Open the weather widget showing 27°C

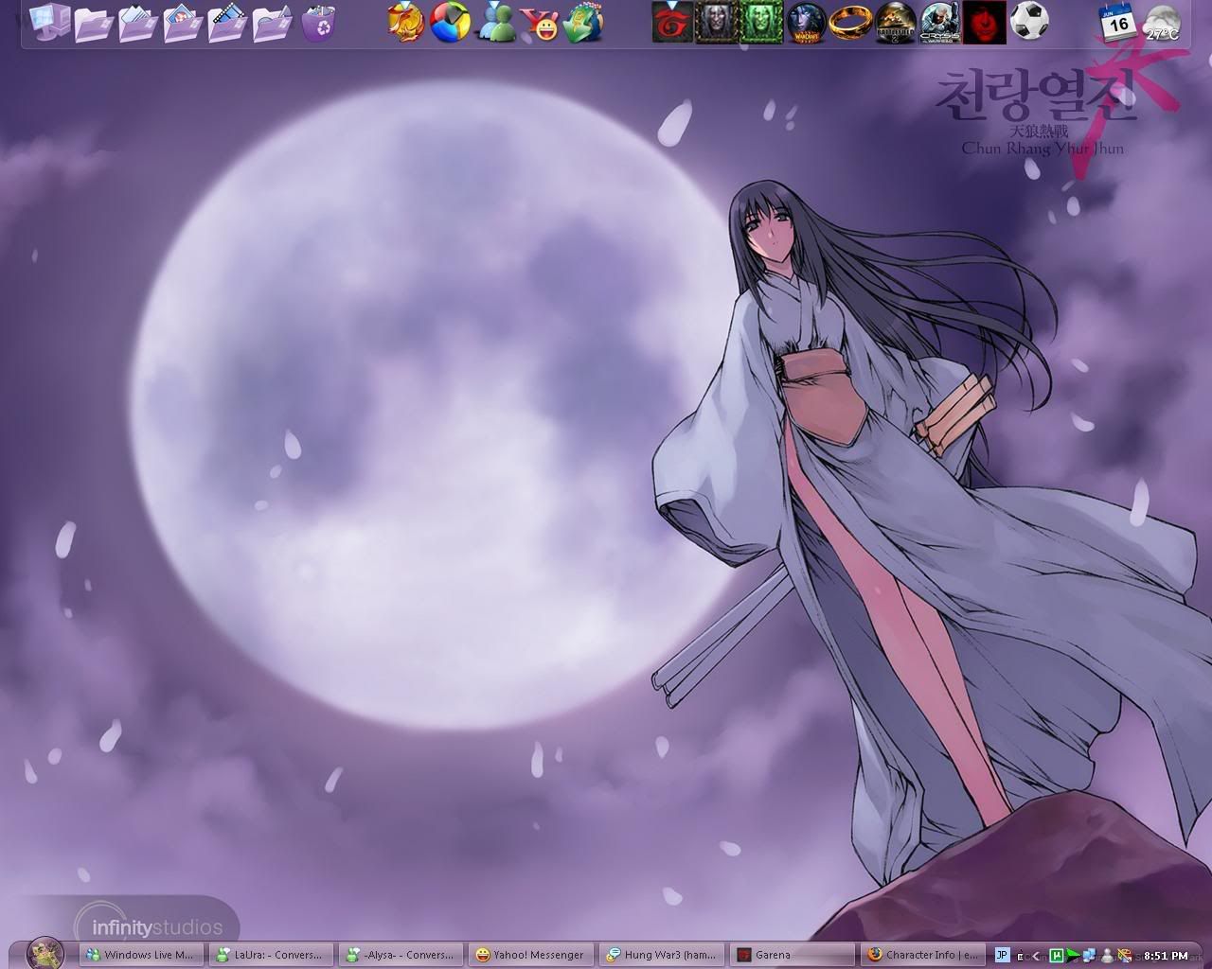point(1162,24)
